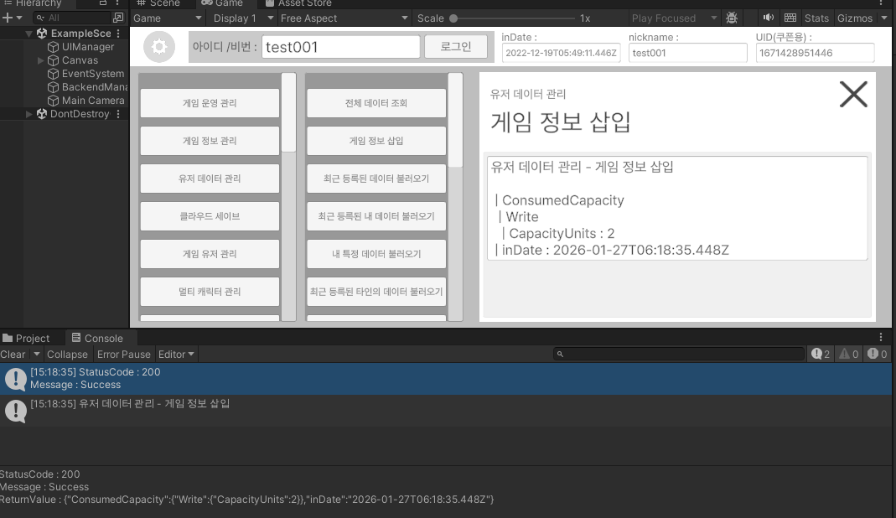Toggle console warning message filter

(x=848, y=355)
